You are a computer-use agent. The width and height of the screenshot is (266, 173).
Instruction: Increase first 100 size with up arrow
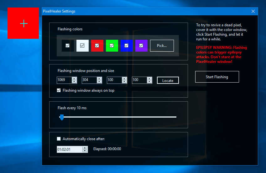point(124,79)
